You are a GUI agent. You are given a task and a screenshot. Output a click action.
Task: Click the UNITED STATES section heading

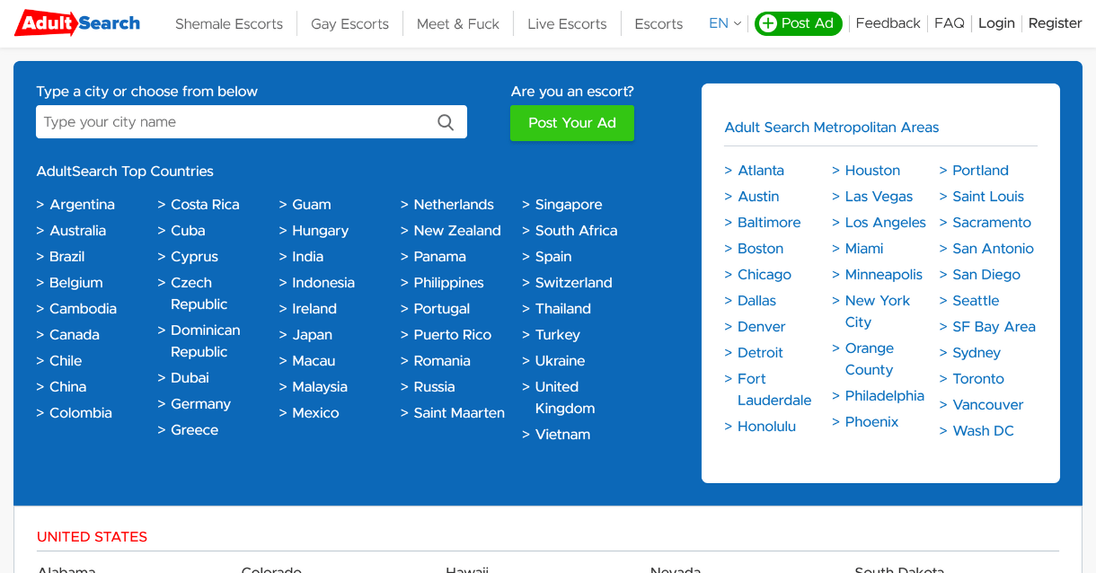pos(92,537)
